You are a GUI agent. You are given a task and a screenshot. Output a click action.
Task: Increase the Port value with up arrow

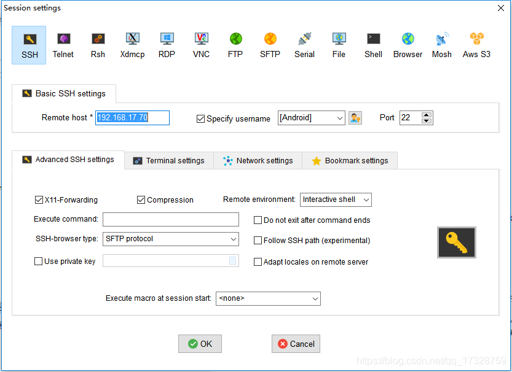(427, 115)
